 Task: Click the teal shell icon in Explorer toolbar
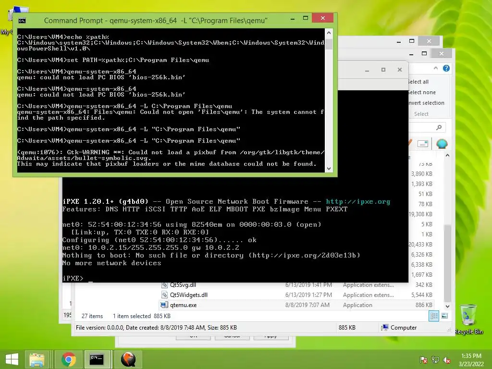442,144
